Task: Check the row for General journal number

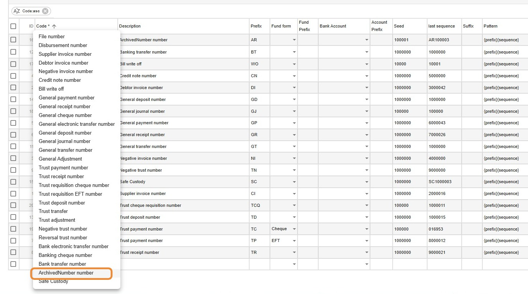Action: 13,111
